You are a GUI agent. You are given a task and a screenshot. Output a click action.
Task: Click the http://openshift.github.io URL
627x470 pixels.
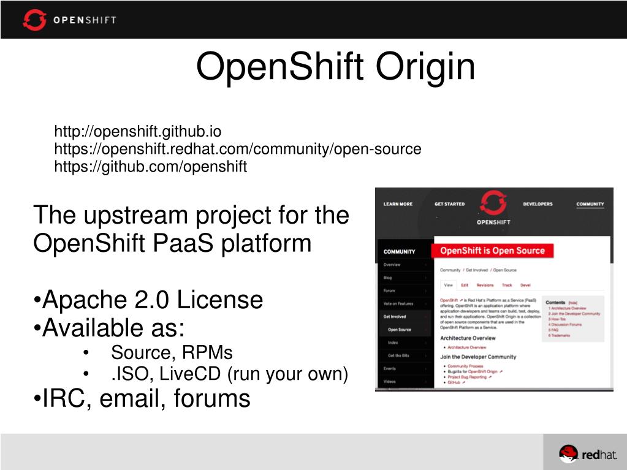click(137, 132)
